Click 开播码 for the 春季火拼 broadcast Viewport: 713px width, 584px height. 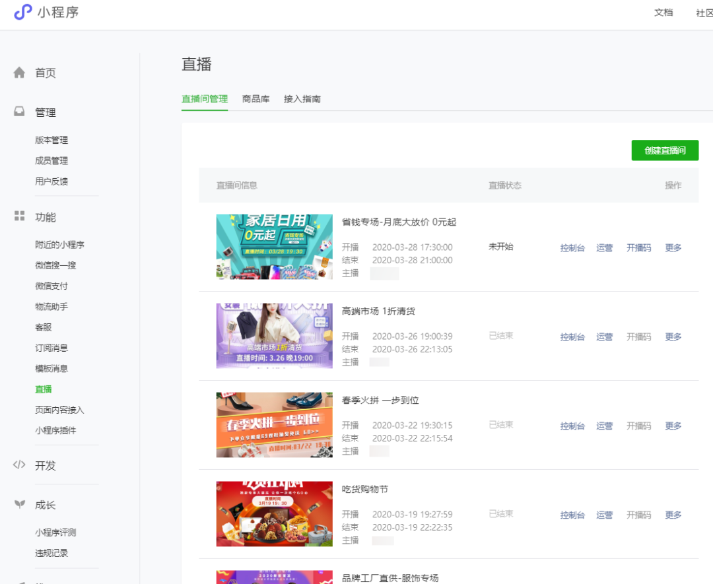pyautogui.click(x=638, y=426)
